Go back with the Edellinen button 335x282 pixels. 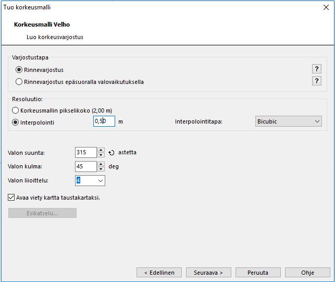[159, 273]
